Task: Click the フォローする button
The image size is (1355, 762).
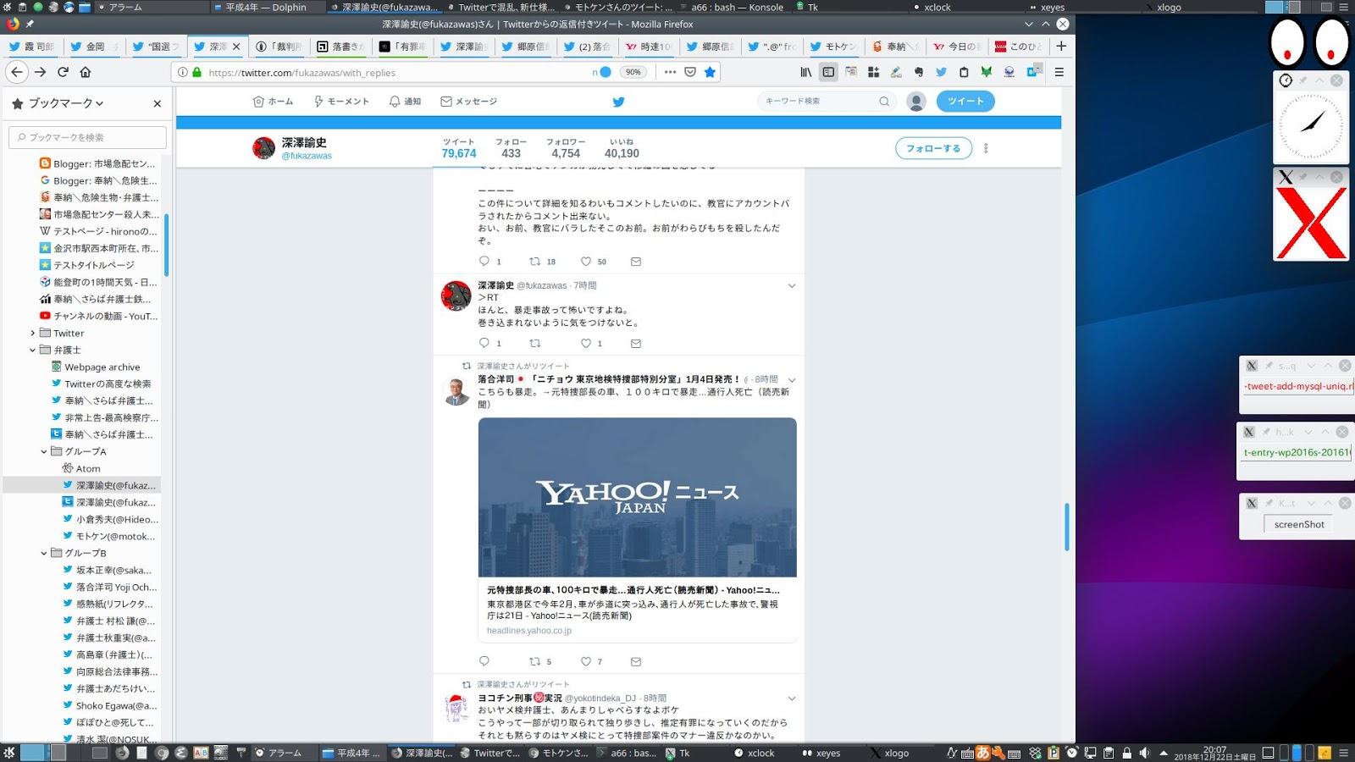Action: click(933, 148)
